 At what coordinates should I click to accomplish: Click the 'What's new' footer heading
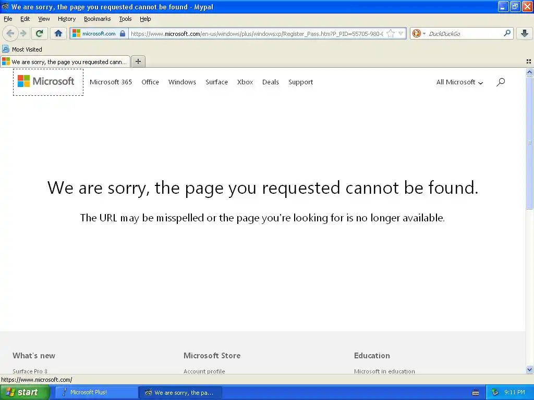click(x=34, y=355)
